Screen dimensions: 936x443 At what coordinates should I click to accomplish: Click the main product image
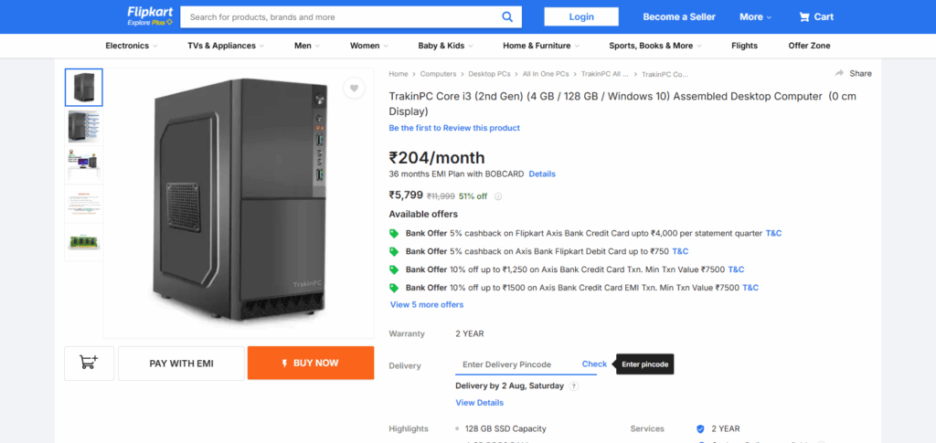click(x=239, y=204)
